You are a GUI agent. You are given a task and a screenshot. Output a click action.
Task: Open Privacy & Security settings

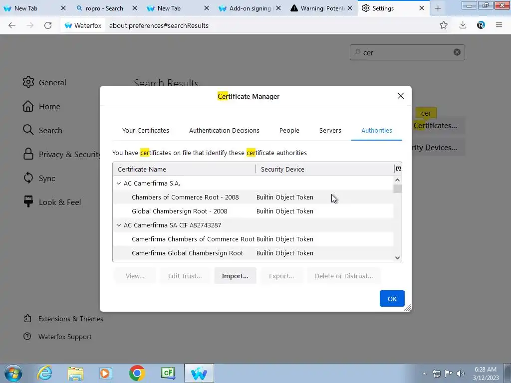click(x=61, y=155)
